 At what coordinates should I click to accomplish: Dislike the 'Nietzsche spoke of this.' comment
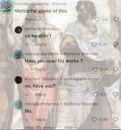coord(116,20)
